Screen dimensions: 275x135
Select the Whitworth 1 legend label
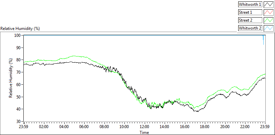point(250,4)
